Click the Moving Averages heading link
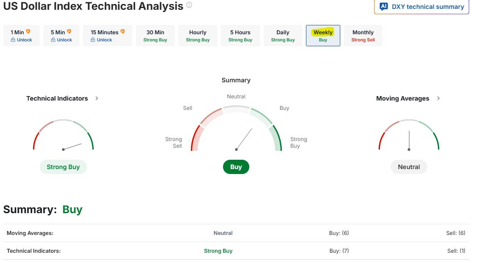This screenshot has width=479, height=263. click(402, 98)
